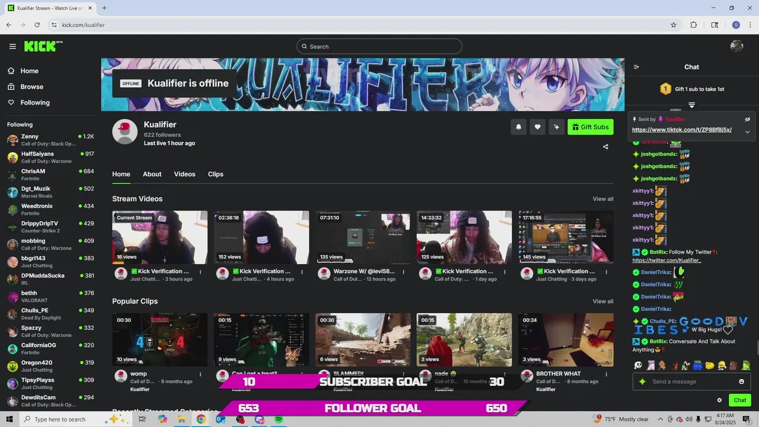Open chat settings gear

pyautogui.click(x=719, y=400)
